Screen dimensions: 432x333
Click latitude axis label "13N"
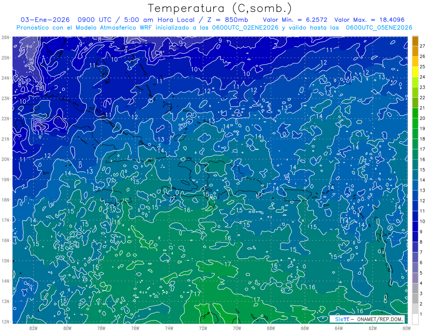5,301
